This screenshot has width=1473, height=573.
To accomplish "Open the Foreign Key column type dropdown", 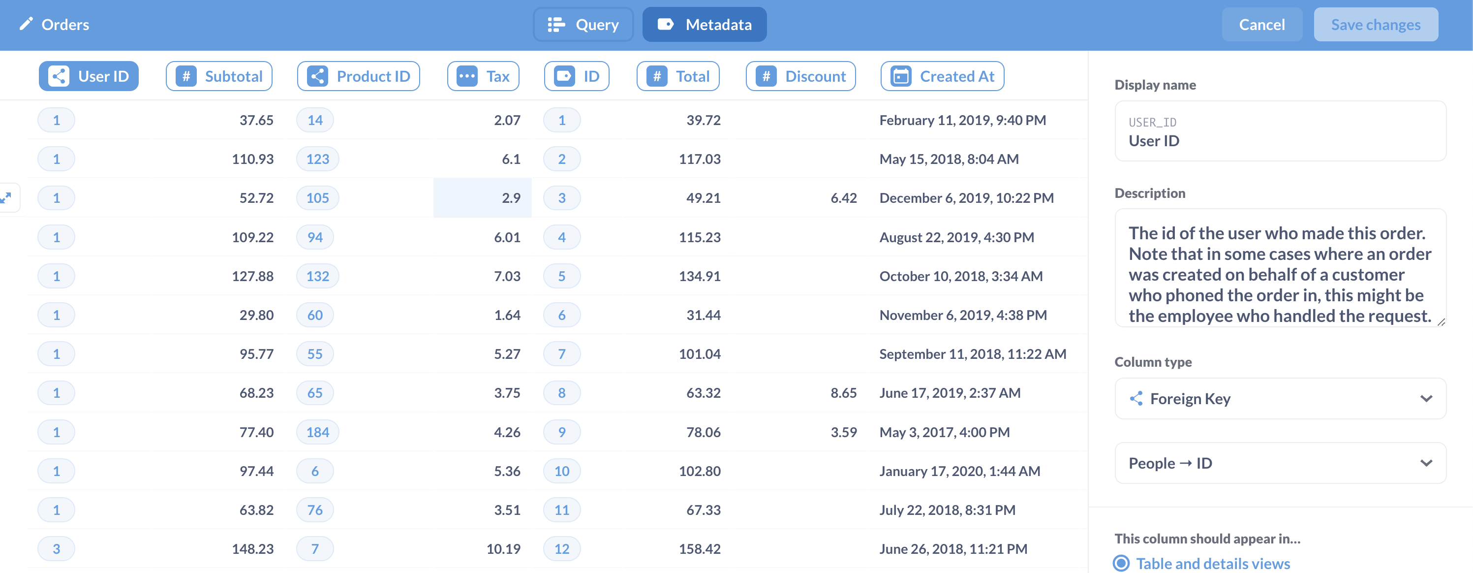I will [x=1280, y=398].
